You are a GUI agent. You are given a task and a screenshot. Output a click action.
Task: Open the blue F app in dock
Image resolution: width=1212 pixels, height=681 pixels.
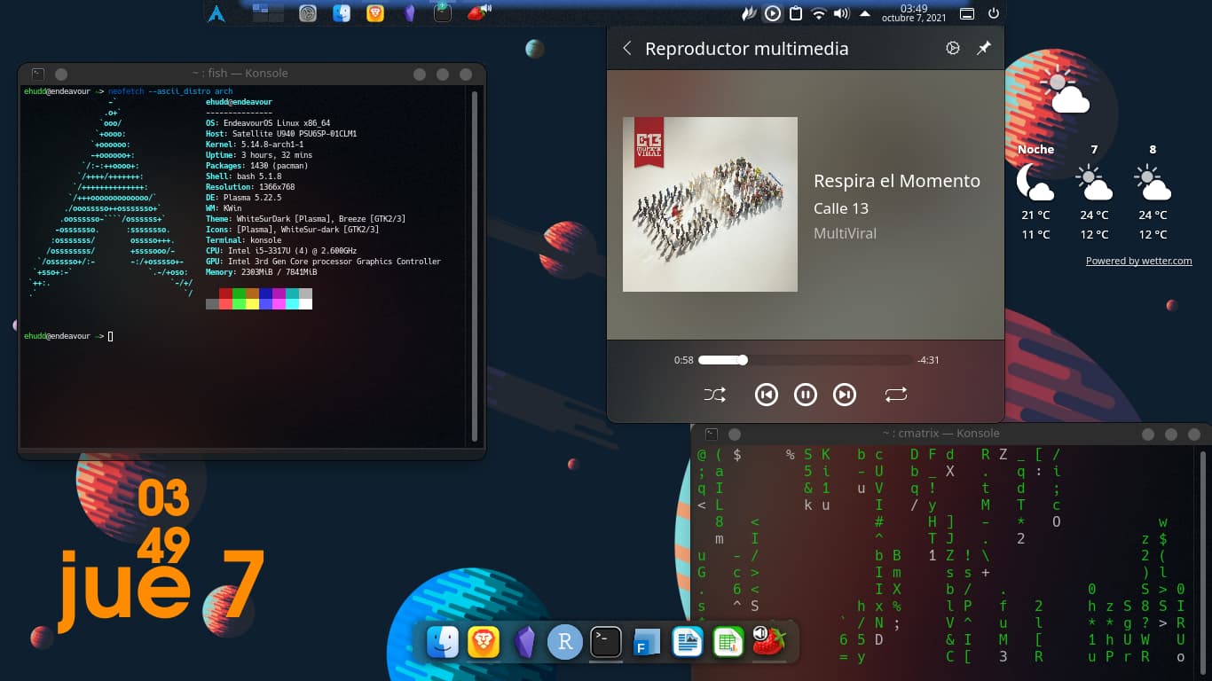pos(647,641)
